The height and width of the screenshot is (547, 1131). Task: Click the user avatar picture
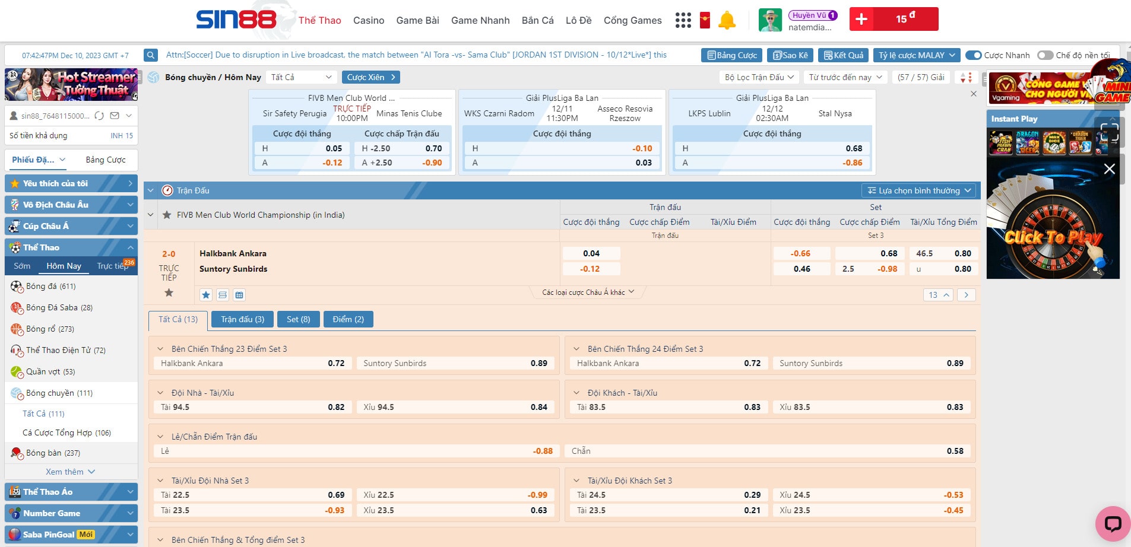[770, 20]
